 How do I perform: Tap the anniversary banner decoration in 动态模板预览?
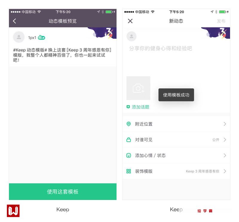tap(102, 33)
